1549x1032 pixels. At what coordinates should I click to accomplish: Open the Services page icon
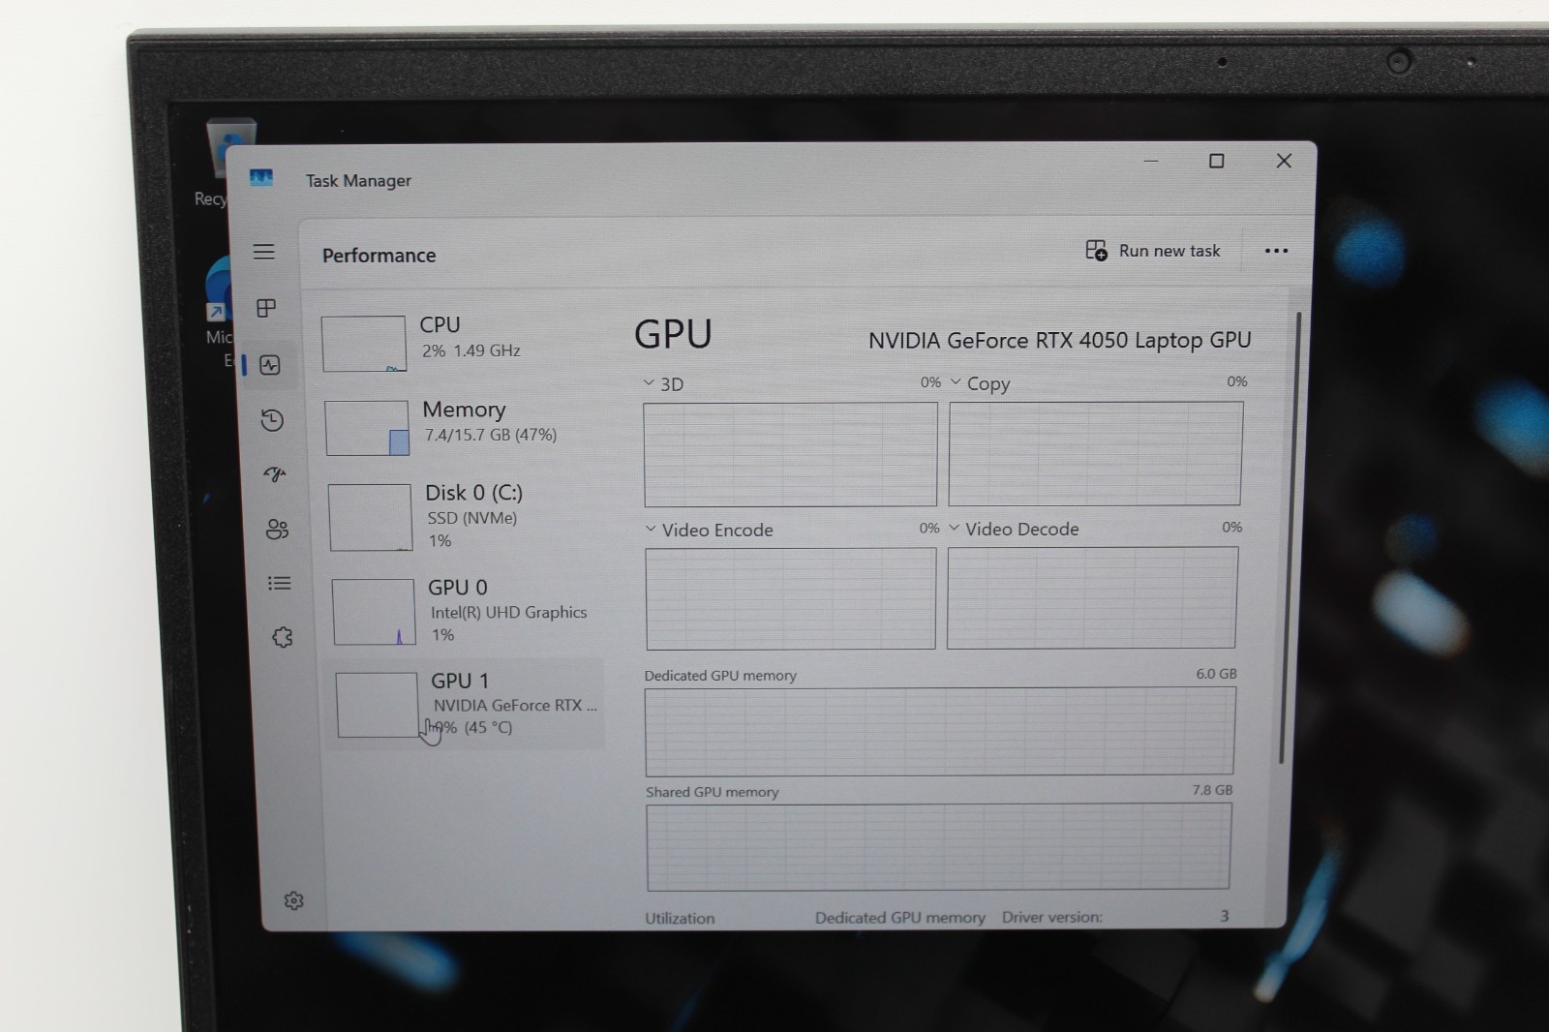(x=282, y=637)
